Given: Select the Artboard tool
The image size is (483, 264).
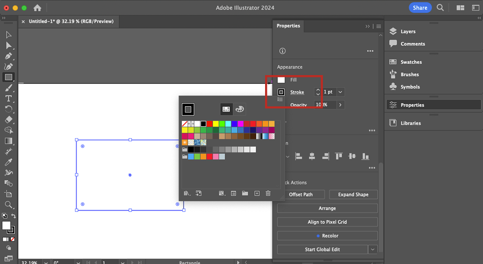Looking at the screenshot, I should pyautogui.click(x=8, y=194).
